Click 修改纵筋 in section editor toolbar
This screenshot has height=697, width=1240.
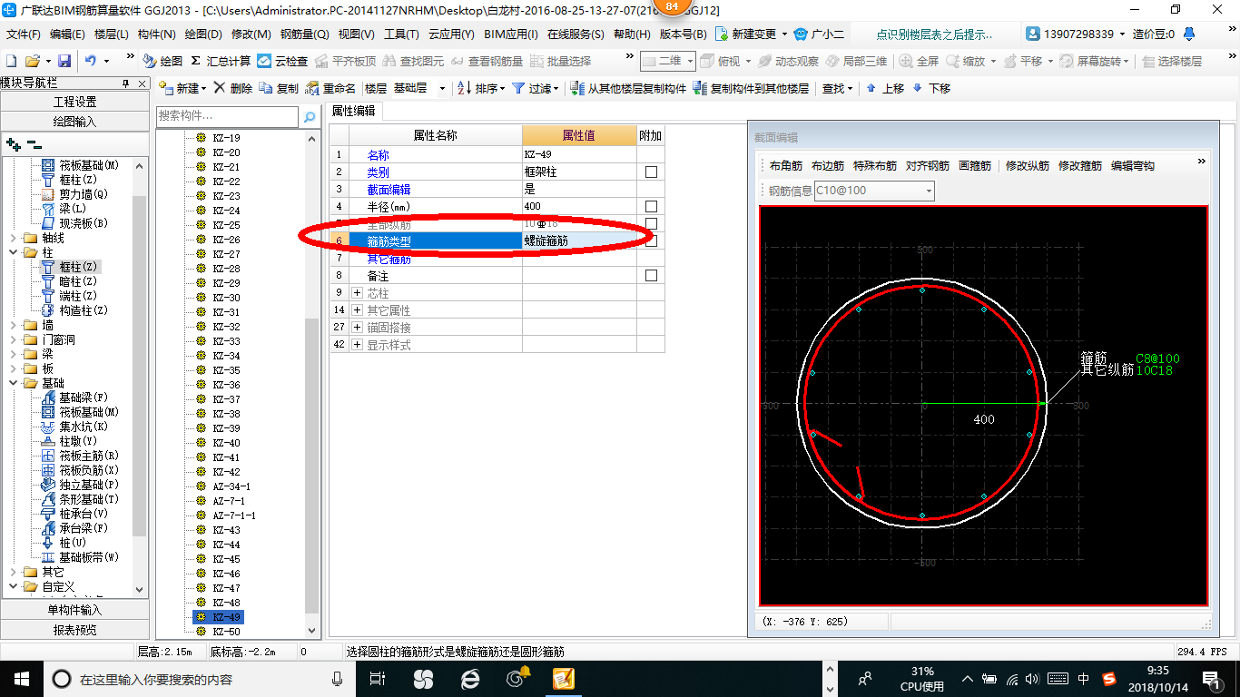coord(1028,166)
